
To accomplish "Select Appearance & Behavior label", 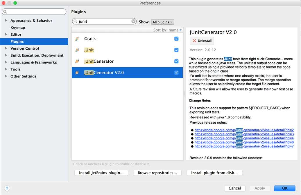I will pos(31,21).
